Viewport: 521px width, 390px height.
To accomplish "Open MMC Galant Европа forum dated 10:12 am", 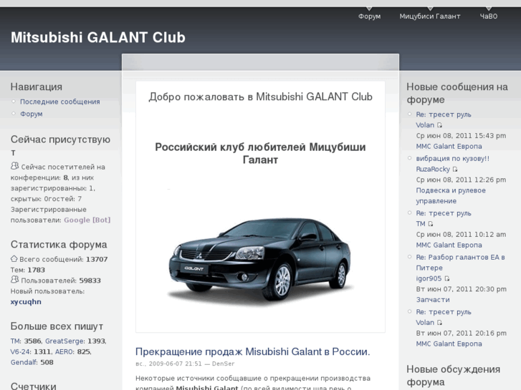I will pos(449,245).
